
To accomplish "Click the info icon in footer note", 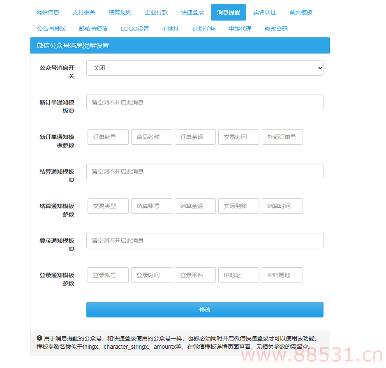I will 39,338.
